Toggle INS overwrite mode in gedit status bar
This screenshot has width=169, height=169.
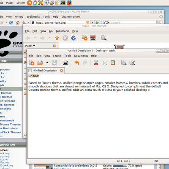click(x=156, y=161)
